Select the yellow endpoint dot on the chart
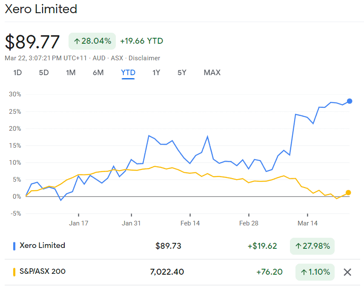This screenshot has height=287, width=364. point(349,192)
